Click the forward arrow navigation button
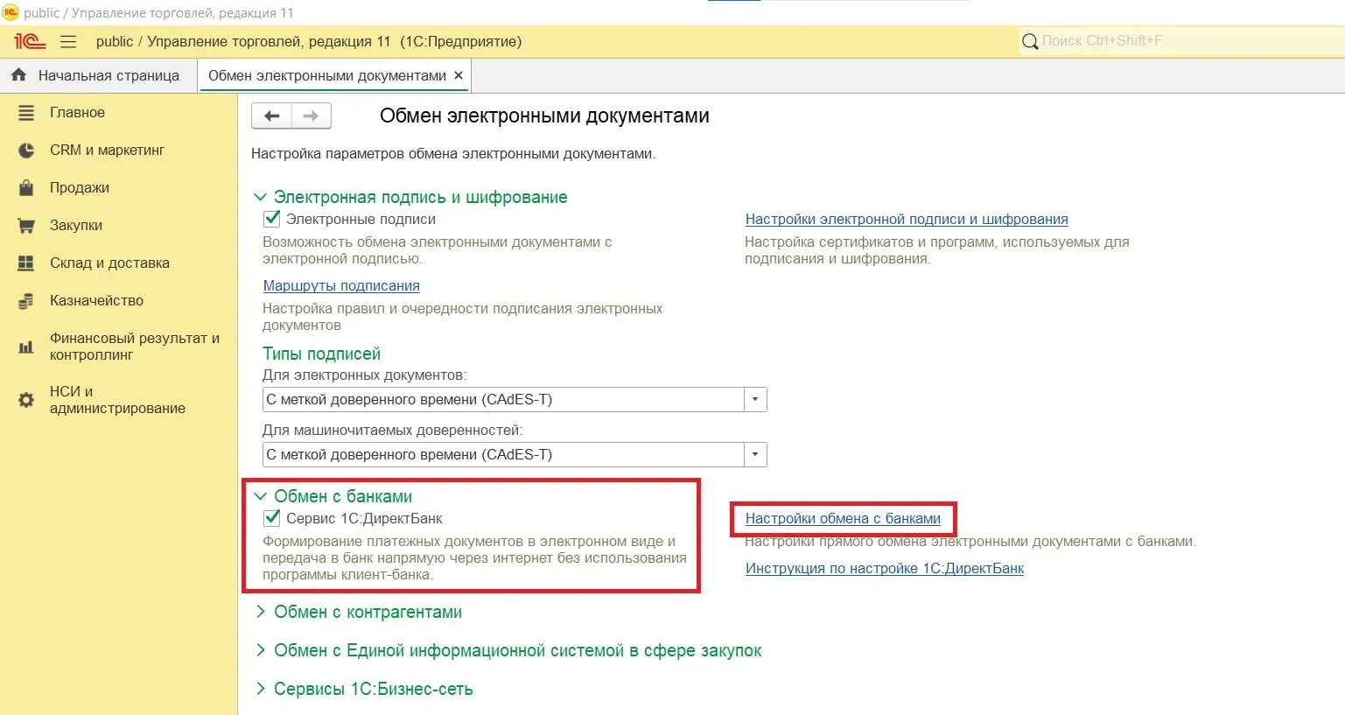The image size is (1345, 715). (x=311, y=116)
